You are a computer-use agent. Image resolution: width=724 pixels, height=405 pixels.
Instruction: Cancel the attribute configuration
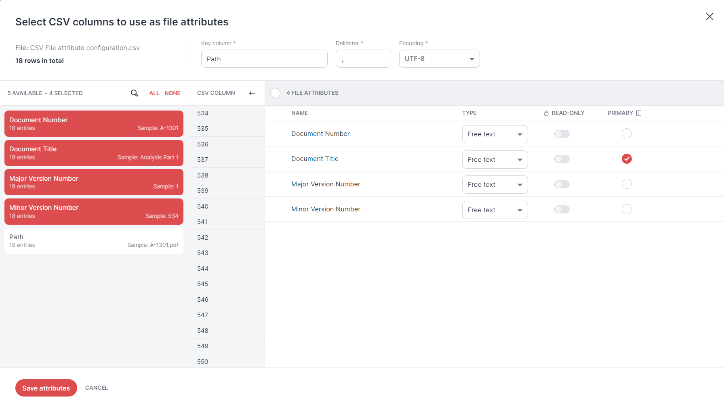(x=97, y=388)
